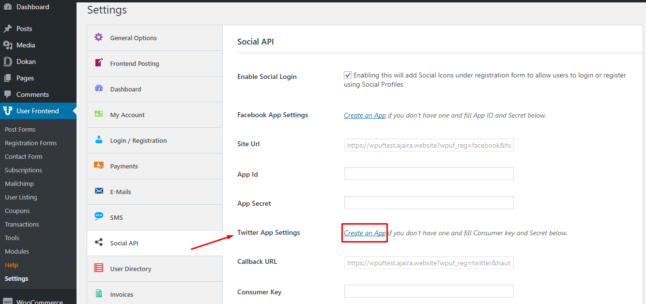Go to Post Forms submenu
Viewport: 646px width, 304px height.
[20, 129]
